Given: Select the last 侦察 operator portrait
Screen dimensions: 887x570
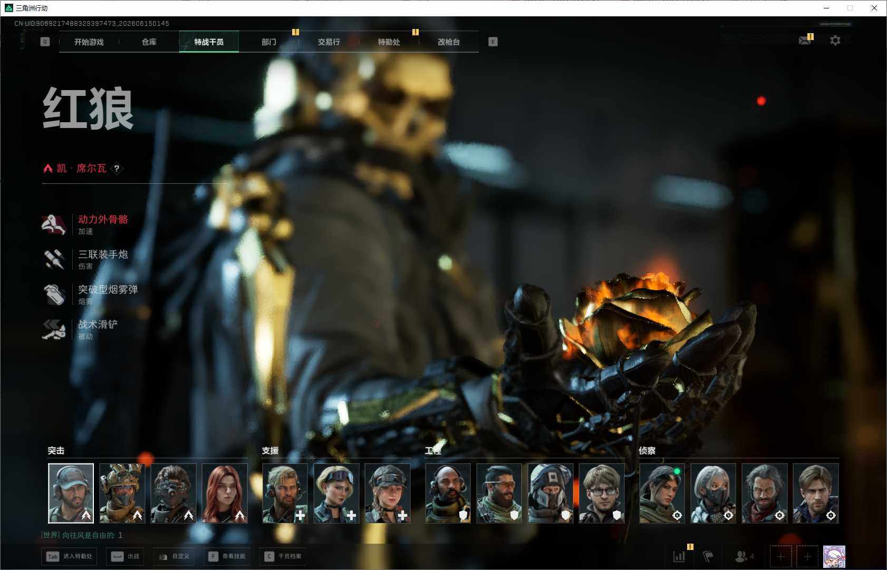Looking at the screenshot, I should click(816, 493).
